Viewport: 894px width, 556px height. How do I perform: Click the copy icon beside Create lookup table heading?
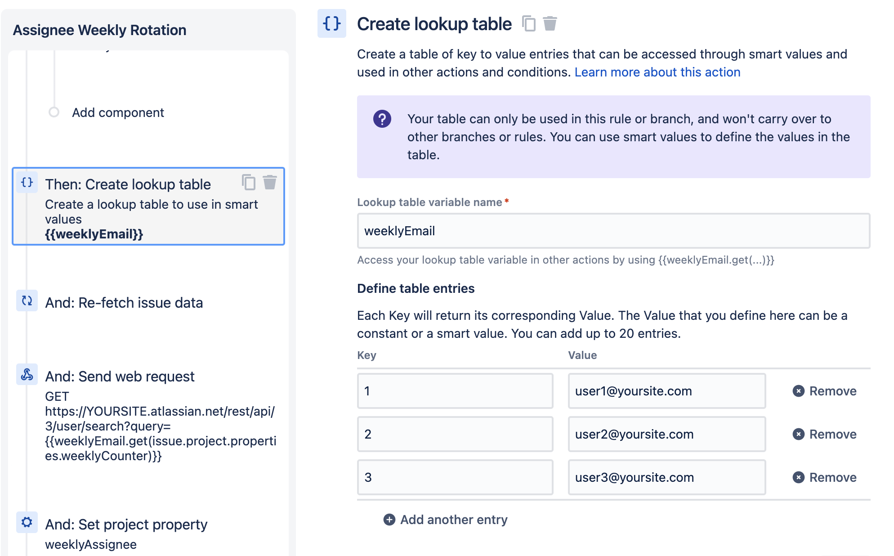(529, 23)
